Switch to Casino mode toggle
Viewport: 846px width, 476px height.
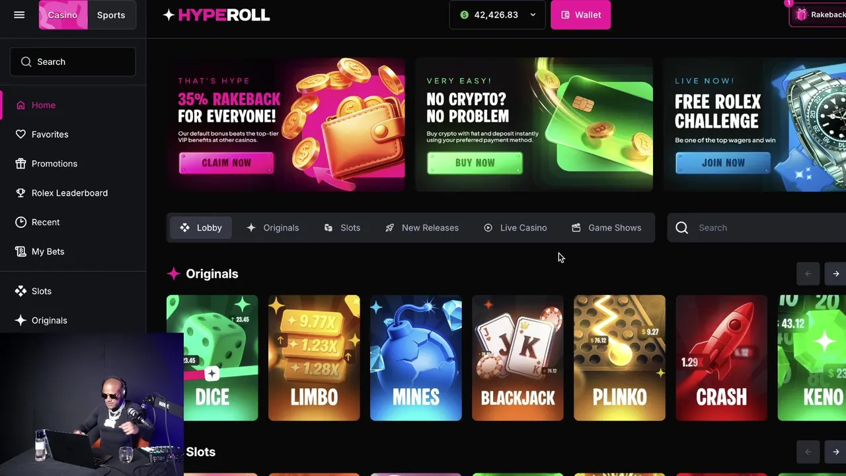[x=63, y=15]
